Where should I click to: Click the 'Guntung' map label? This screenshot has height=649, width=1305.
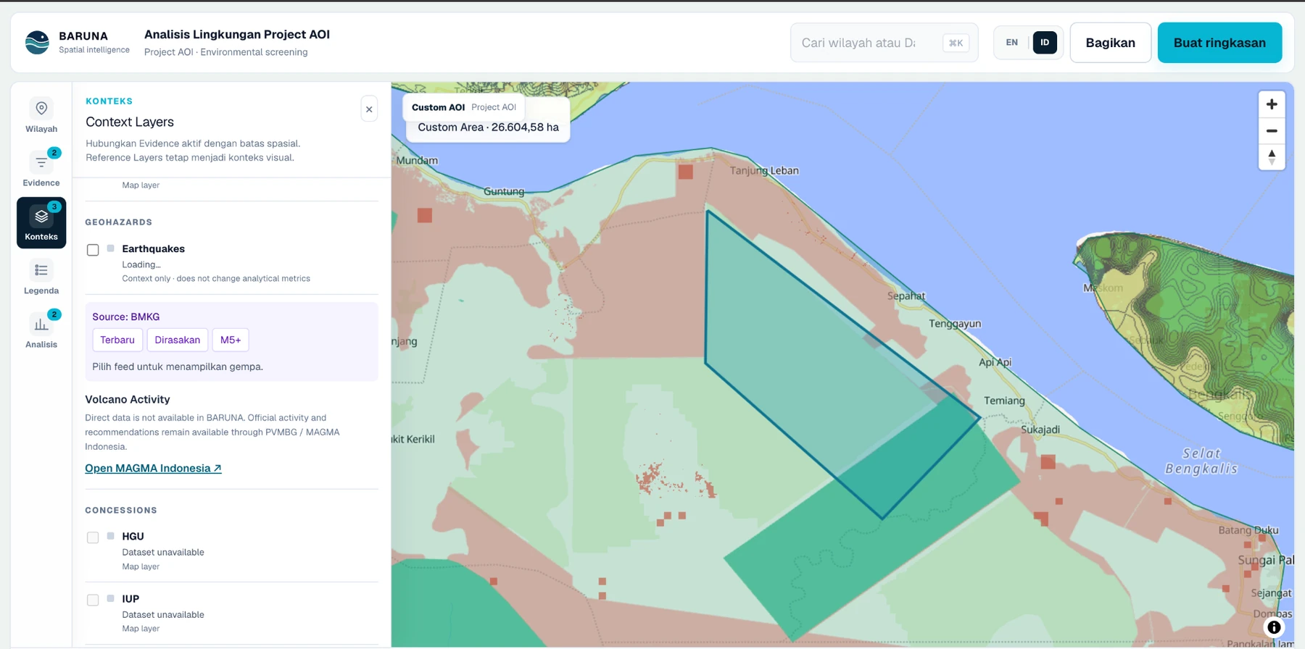504,192
